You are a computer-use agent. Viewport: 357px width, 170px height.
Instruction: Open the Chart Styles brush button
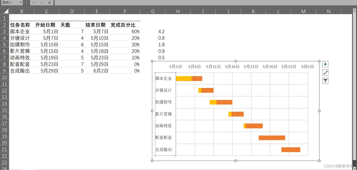pyautogui.click(x=325, y=73)
